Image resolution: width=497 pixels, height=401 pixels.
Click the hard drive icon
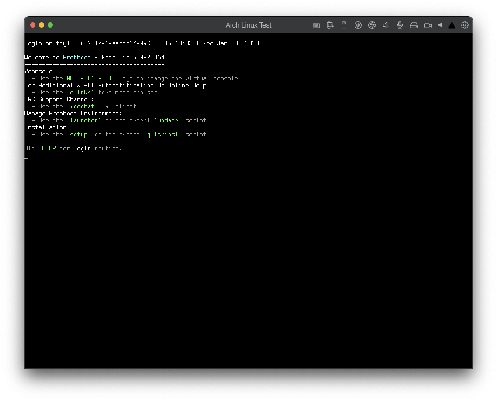414,25
